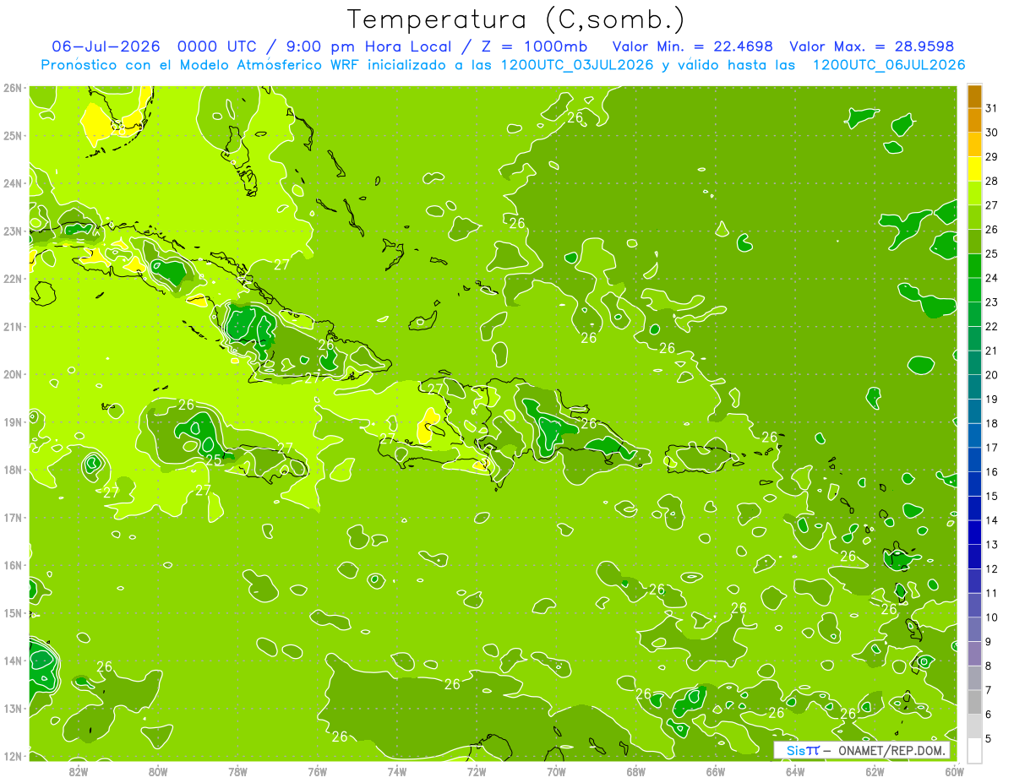The width and height of the screenshot is (1014, 783).
Task: Click the '72W' longitude axis label
Action: tap(477, 771)
